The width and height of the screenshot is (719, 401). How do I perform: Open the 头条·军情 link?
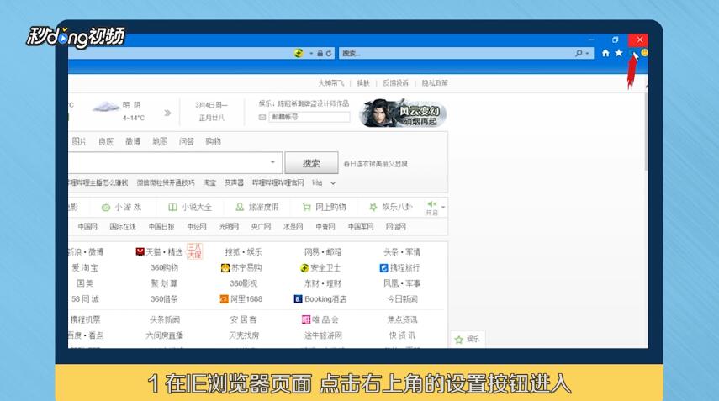pyautogui.click(x=402, y=252)
